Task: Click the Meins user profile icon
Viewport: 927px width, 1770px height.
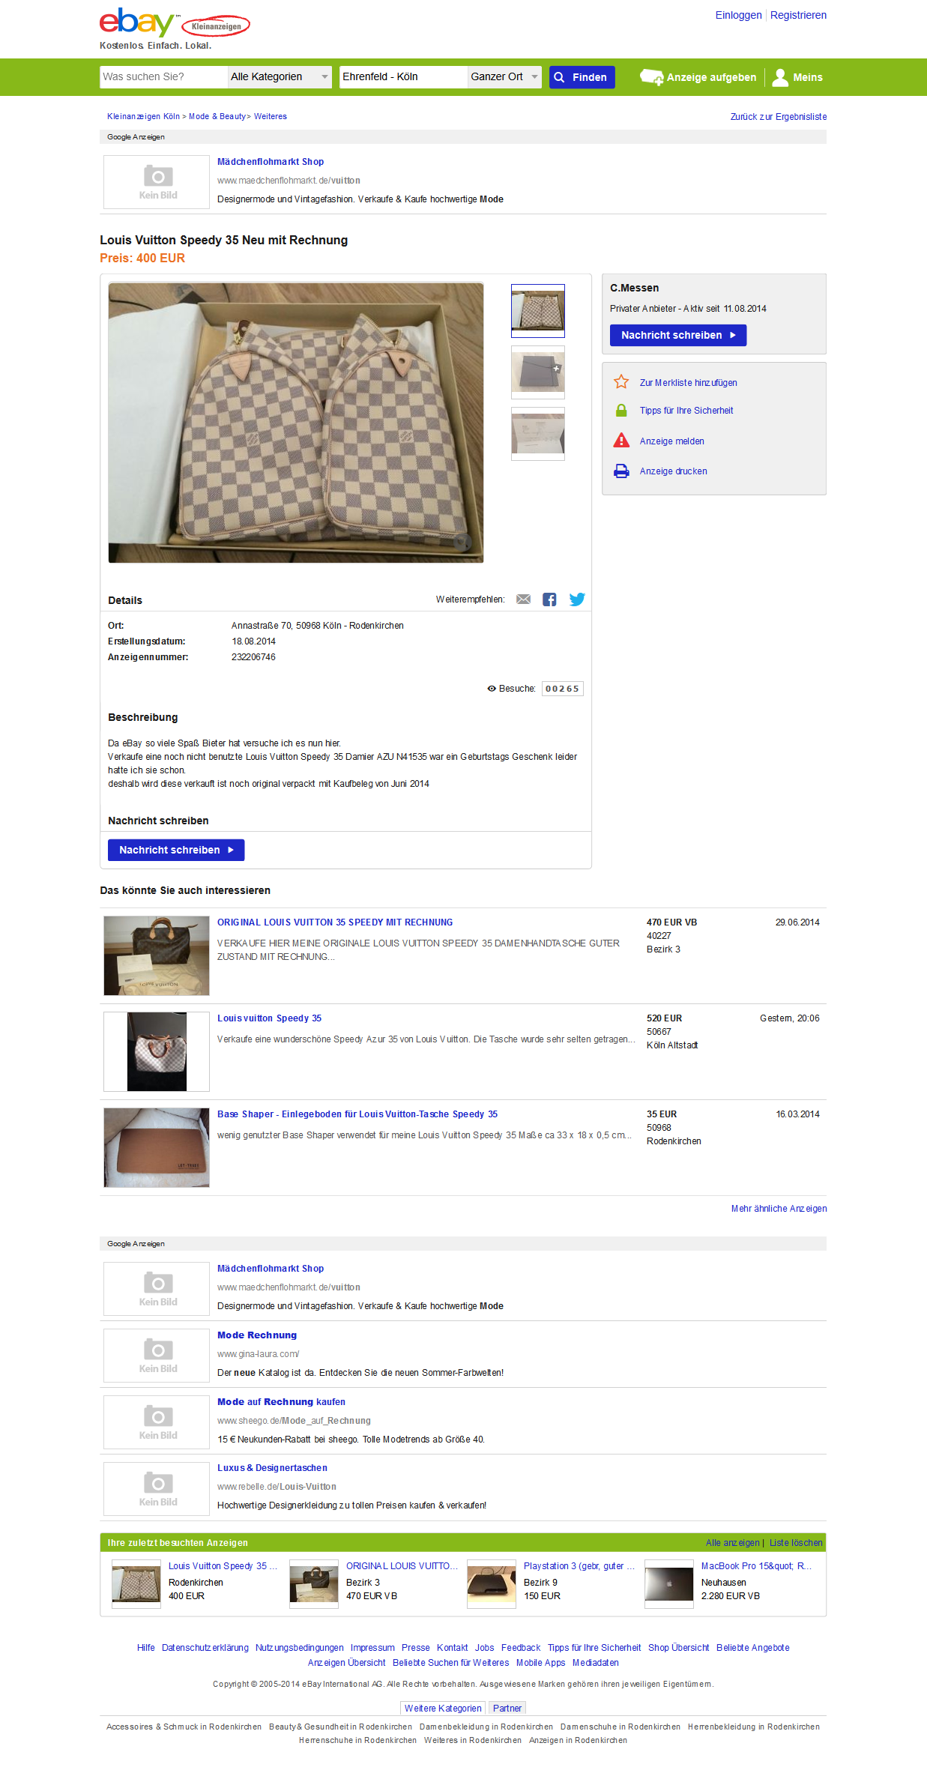Action: 780,77
